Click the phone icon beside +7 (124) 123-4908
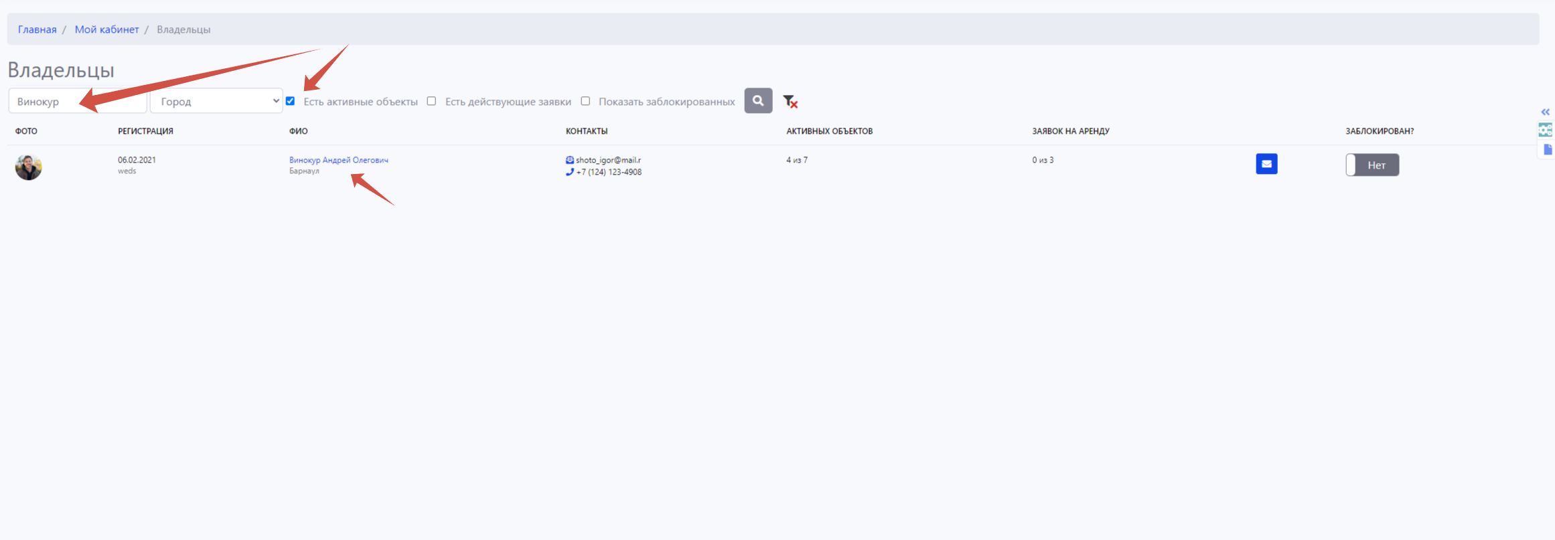1555x540 pixels. click(569, 172)
